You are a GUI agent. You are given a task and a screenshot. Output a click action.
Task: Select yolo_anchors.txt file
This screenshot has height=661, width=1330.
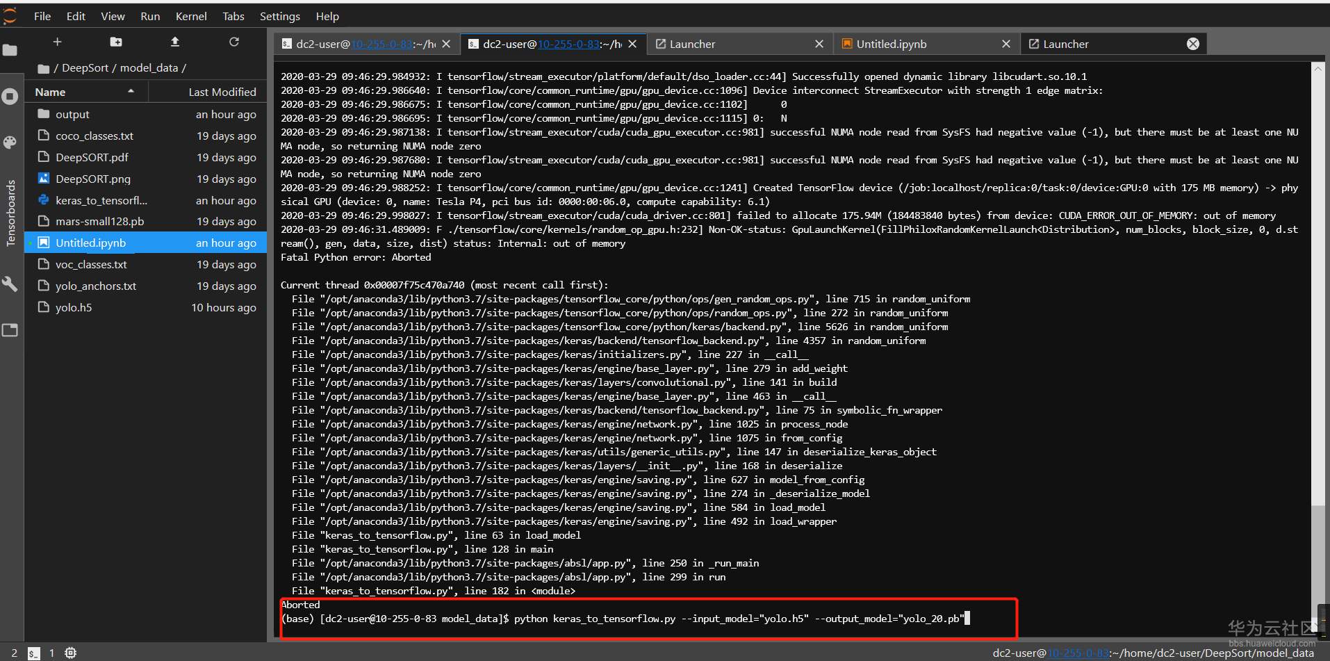click(146, 286)
